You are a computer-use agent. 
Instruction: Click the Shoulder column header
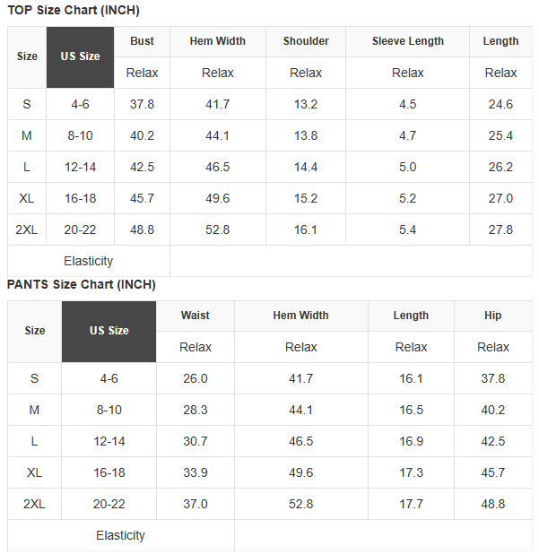tap(306, 41)
